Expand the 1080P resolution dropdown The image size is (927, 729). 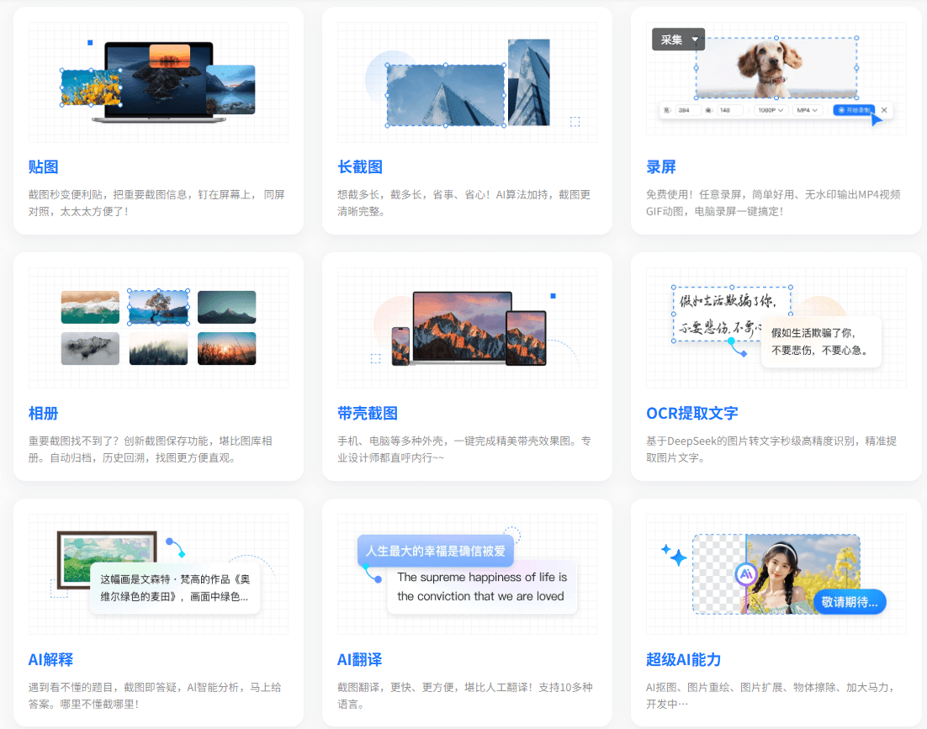[x=770, y=110]
